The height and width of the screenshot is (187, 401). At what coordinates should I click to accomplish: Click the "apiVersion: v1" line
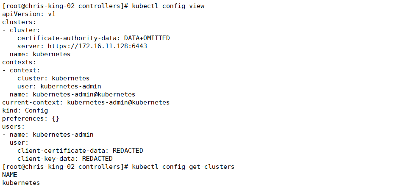29,14
